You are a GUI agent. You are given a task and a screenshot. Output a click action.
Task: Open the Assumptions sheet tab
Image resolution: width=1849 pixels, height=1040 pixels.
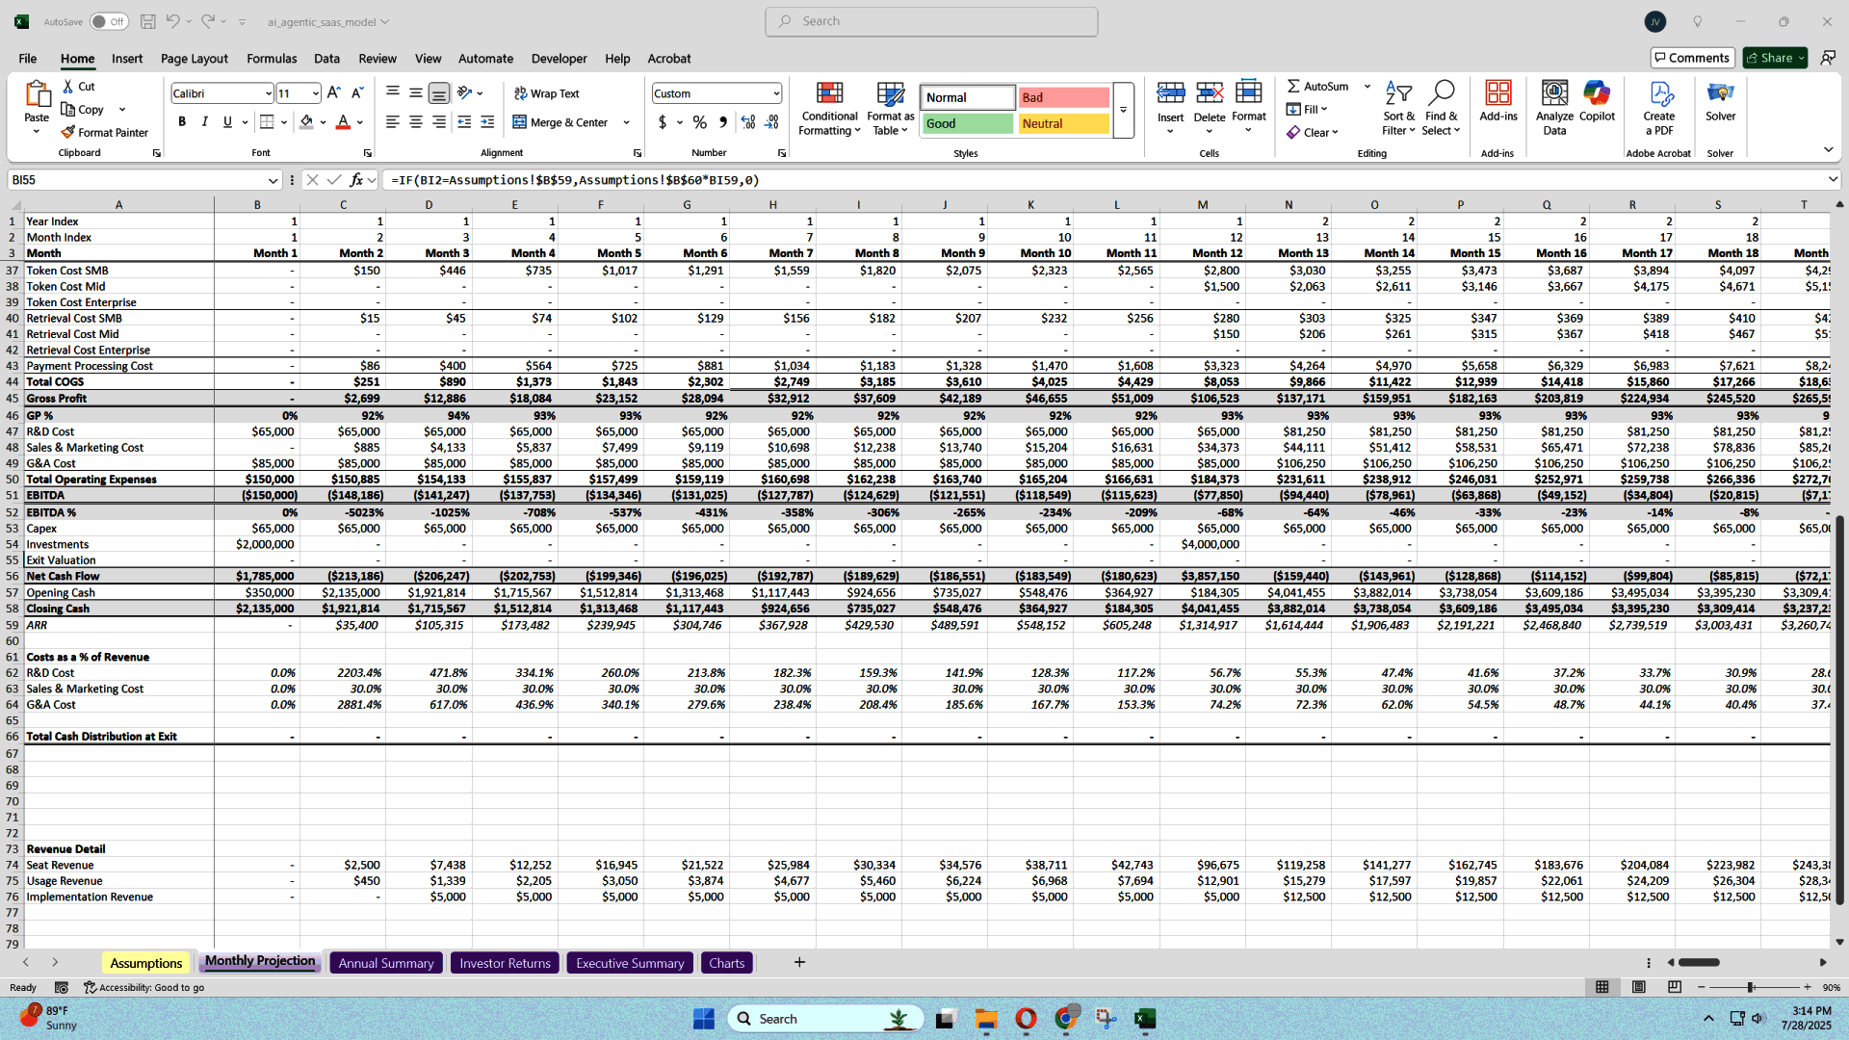click(x=145, y=963)
